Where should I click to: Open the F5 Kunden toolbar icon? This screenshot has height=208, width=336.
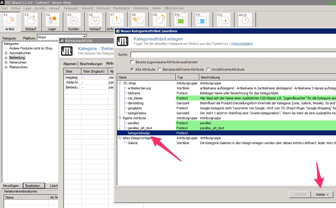pos(74,22)
